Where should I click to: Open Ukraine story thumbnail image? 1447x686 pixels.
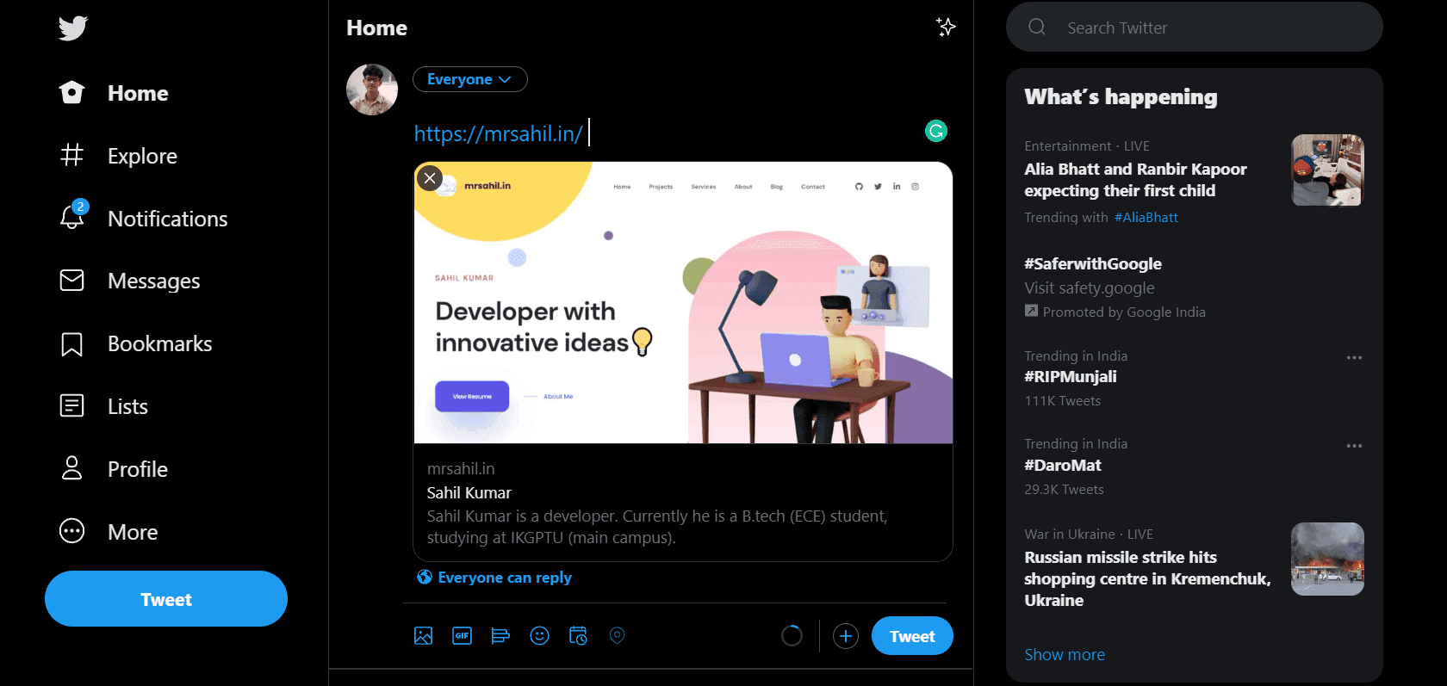point(1327,559)
